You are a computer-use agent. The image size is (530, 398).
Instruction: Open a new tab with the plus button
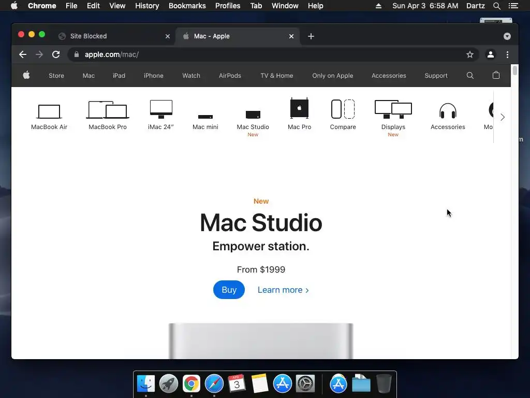pos(311,36)
